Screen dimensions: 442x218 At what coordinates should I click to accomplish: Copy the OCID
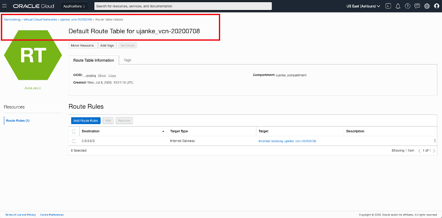tap(112, 76)
